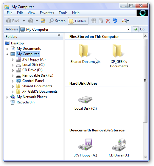Click the Forward navigation button
This screenshot has height=166, width=154.
[x=31, y=21]
